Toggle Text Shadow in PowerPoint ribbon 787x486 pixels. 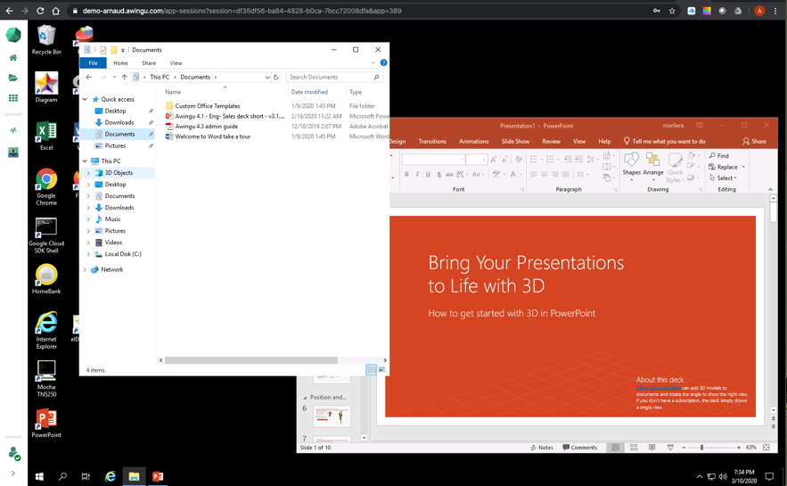tap(439, 174)
